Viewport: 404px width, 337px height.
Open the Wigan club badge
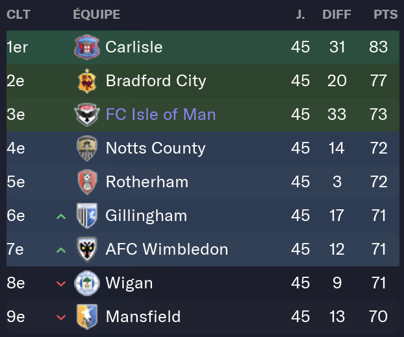[87, 283]
